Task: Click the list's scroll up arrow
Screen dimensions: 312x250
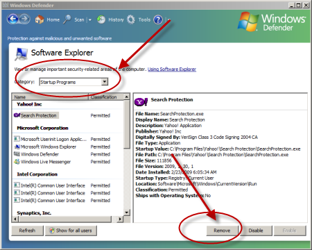Action: (127, 97)
